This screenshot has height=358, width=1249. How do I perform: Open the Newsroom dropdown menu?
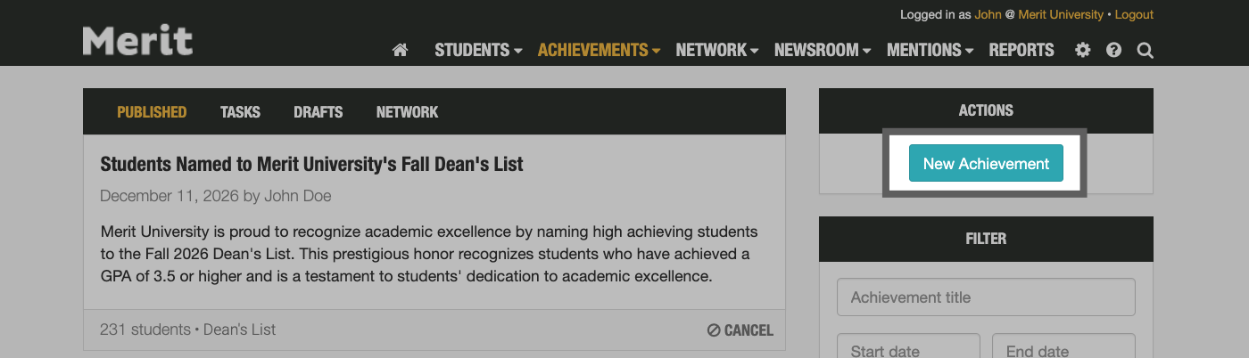pyautogui.click(x=822, y=51)
